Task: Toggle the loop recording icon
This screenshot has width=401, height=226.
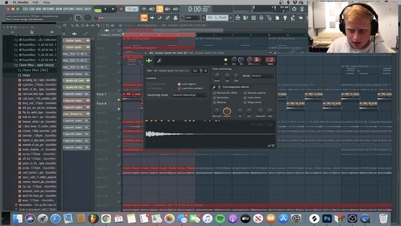Action: (175, 9)
